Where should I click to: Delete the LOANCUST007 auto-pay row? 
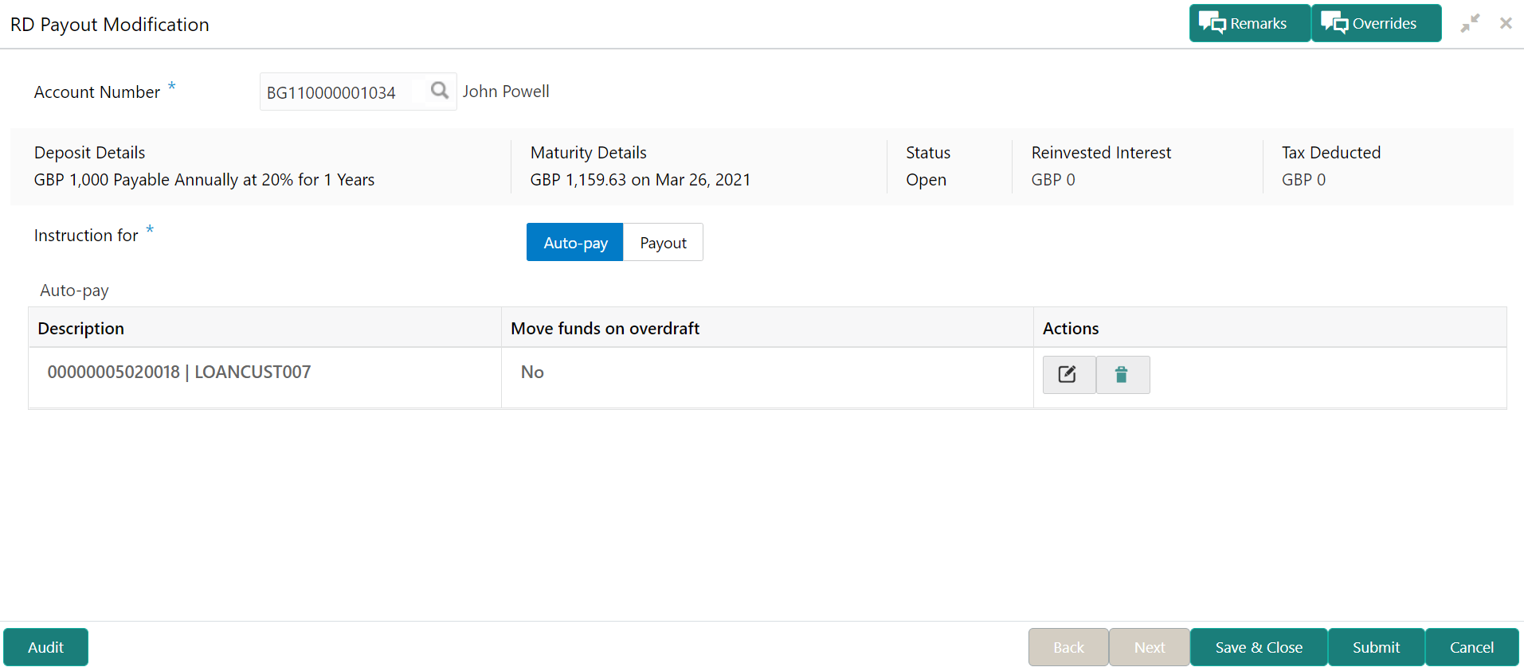pos(1122,375)
